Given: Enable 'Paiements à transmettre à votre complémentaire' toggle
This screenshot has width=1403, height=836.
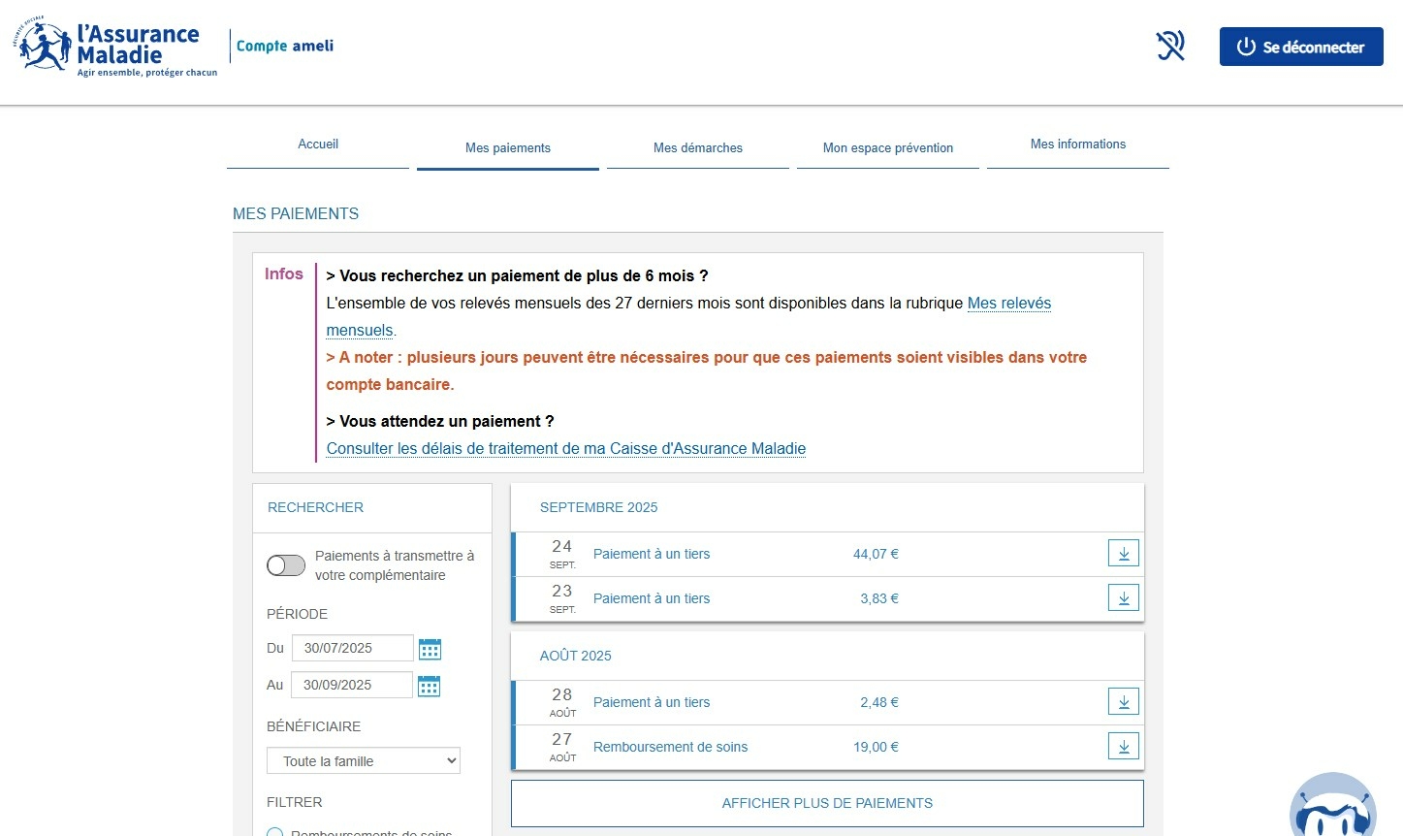Looking at the screenshot, I should [286, 565].
